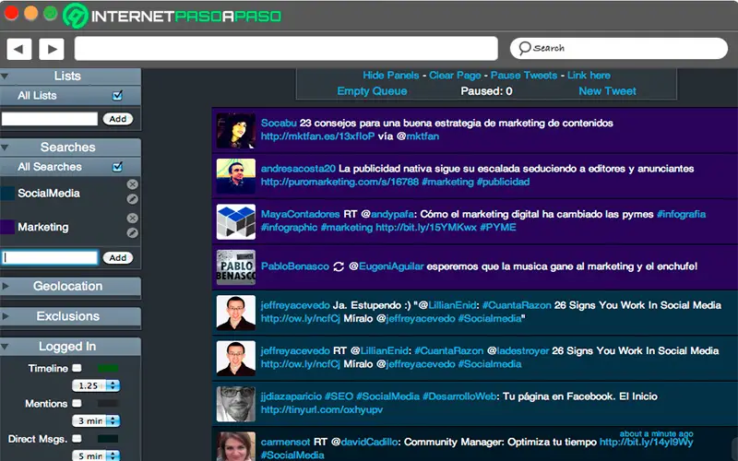Edit the SocialMedia search with its pencil icon
Screen dimensions: 738x461
point(133,199)
